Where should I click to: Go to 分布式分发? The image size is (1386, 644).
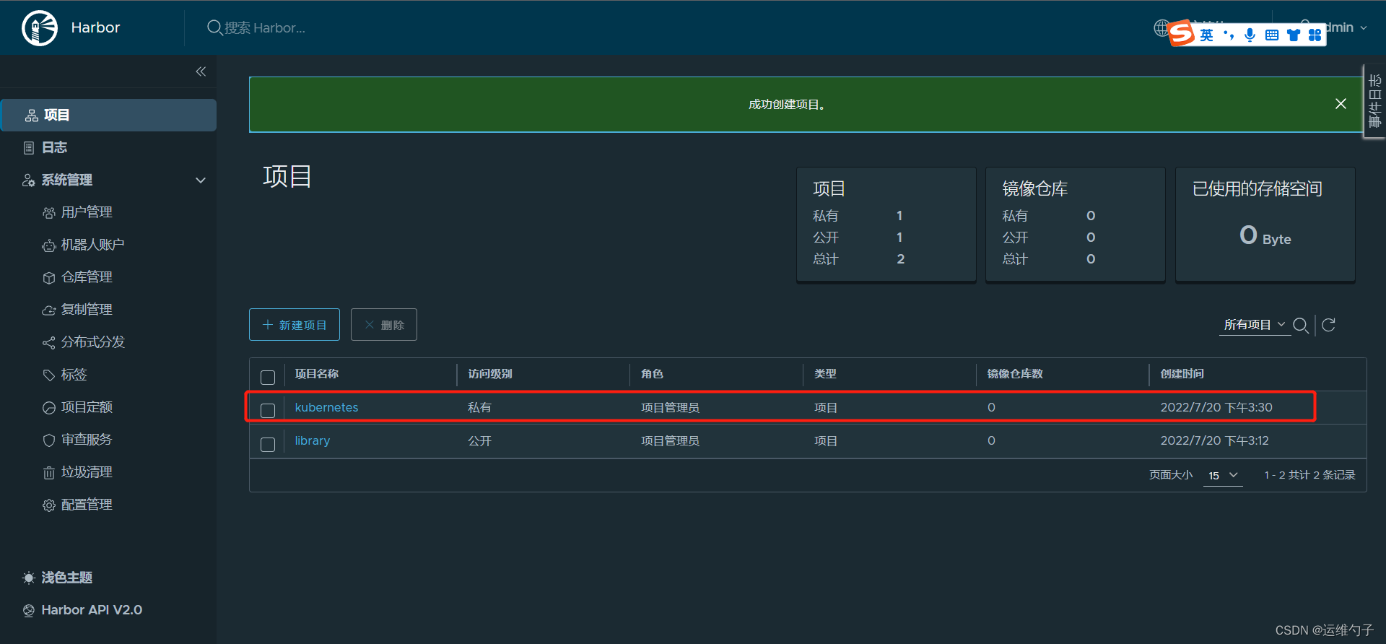[x=93, y=342]
